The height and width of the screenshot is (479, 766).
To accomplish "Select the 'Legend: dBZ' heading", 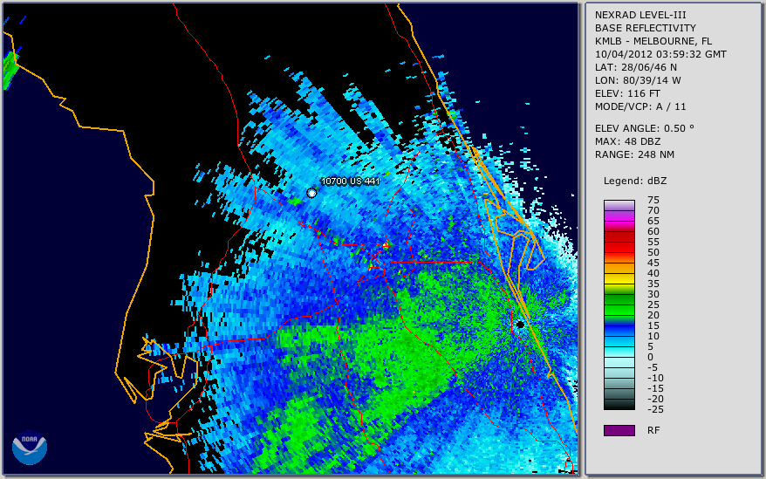I will click(x=634, y=181).
